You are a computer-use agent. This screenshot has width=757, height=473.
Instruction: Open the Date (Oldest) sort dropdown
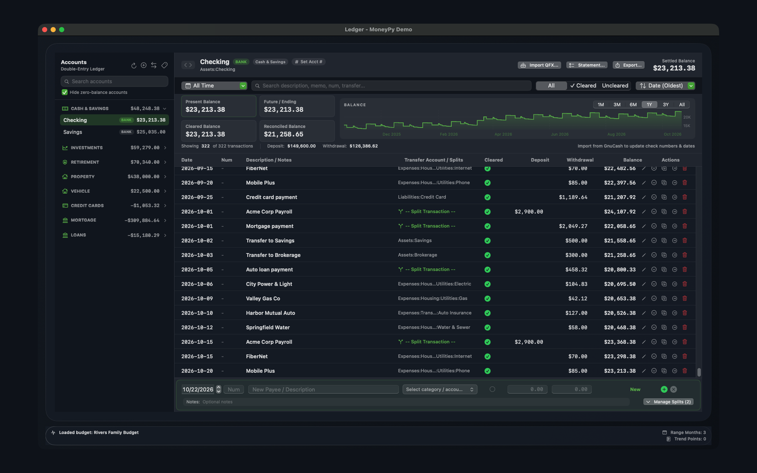click(x=665, y=86)
